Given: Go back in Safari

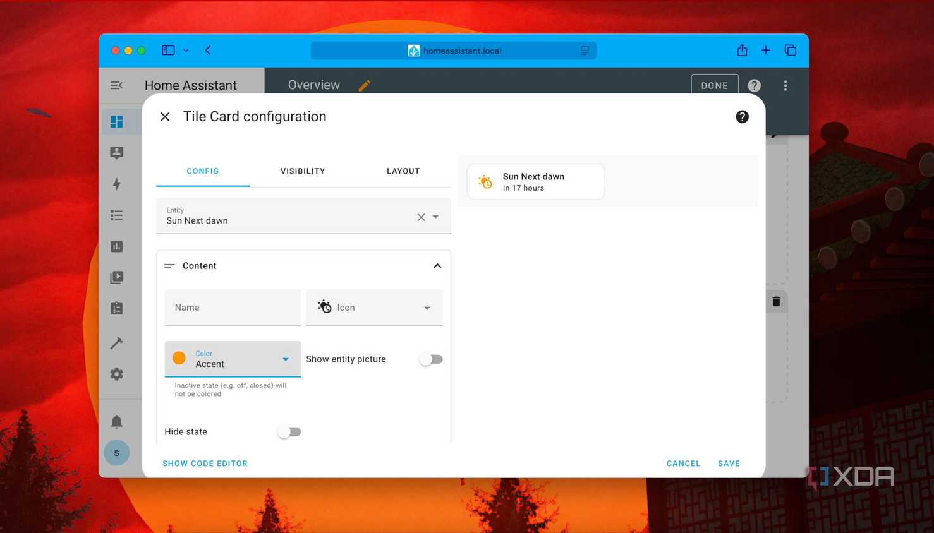Looking at the screenshot, I should [208, 51].
